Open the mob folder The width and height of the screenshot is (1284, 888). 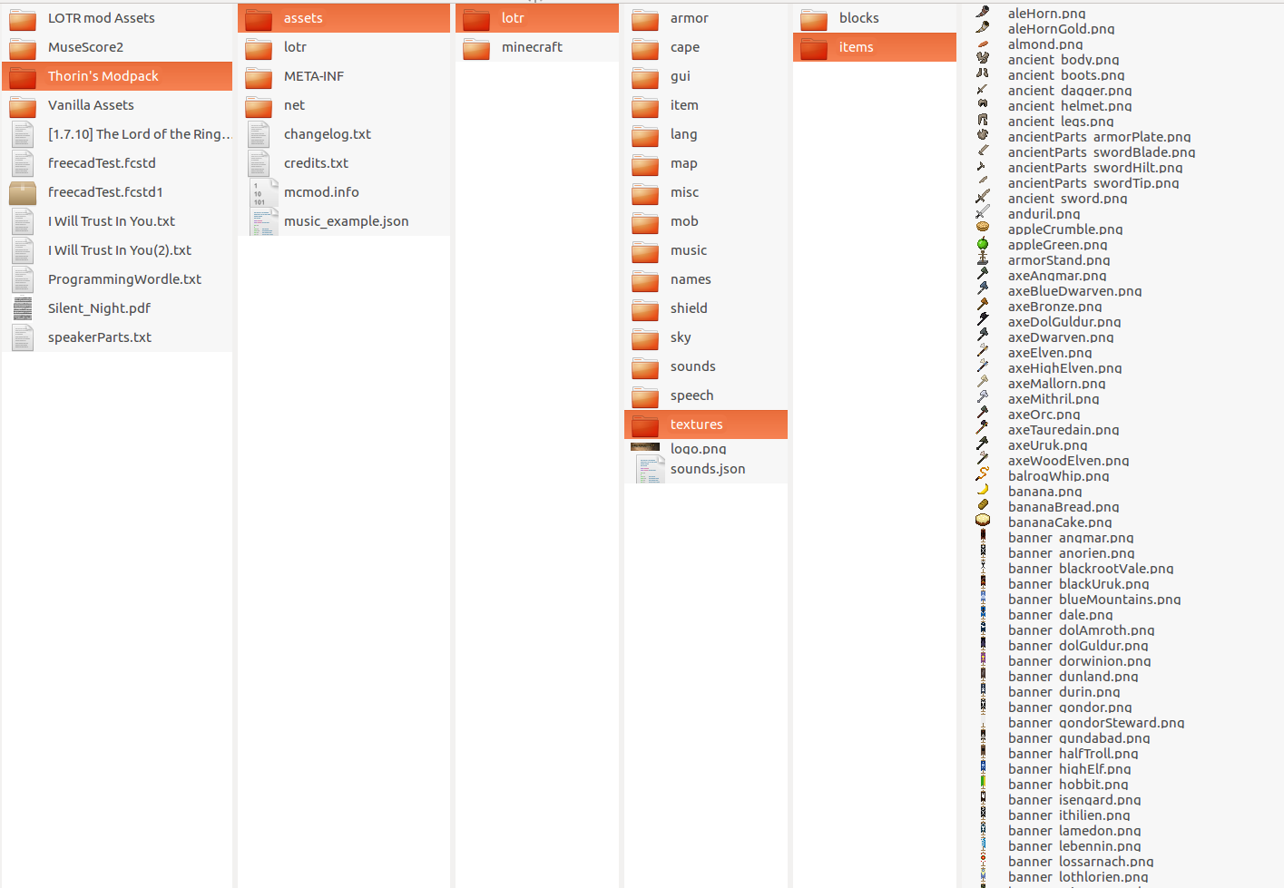point(706,221)
